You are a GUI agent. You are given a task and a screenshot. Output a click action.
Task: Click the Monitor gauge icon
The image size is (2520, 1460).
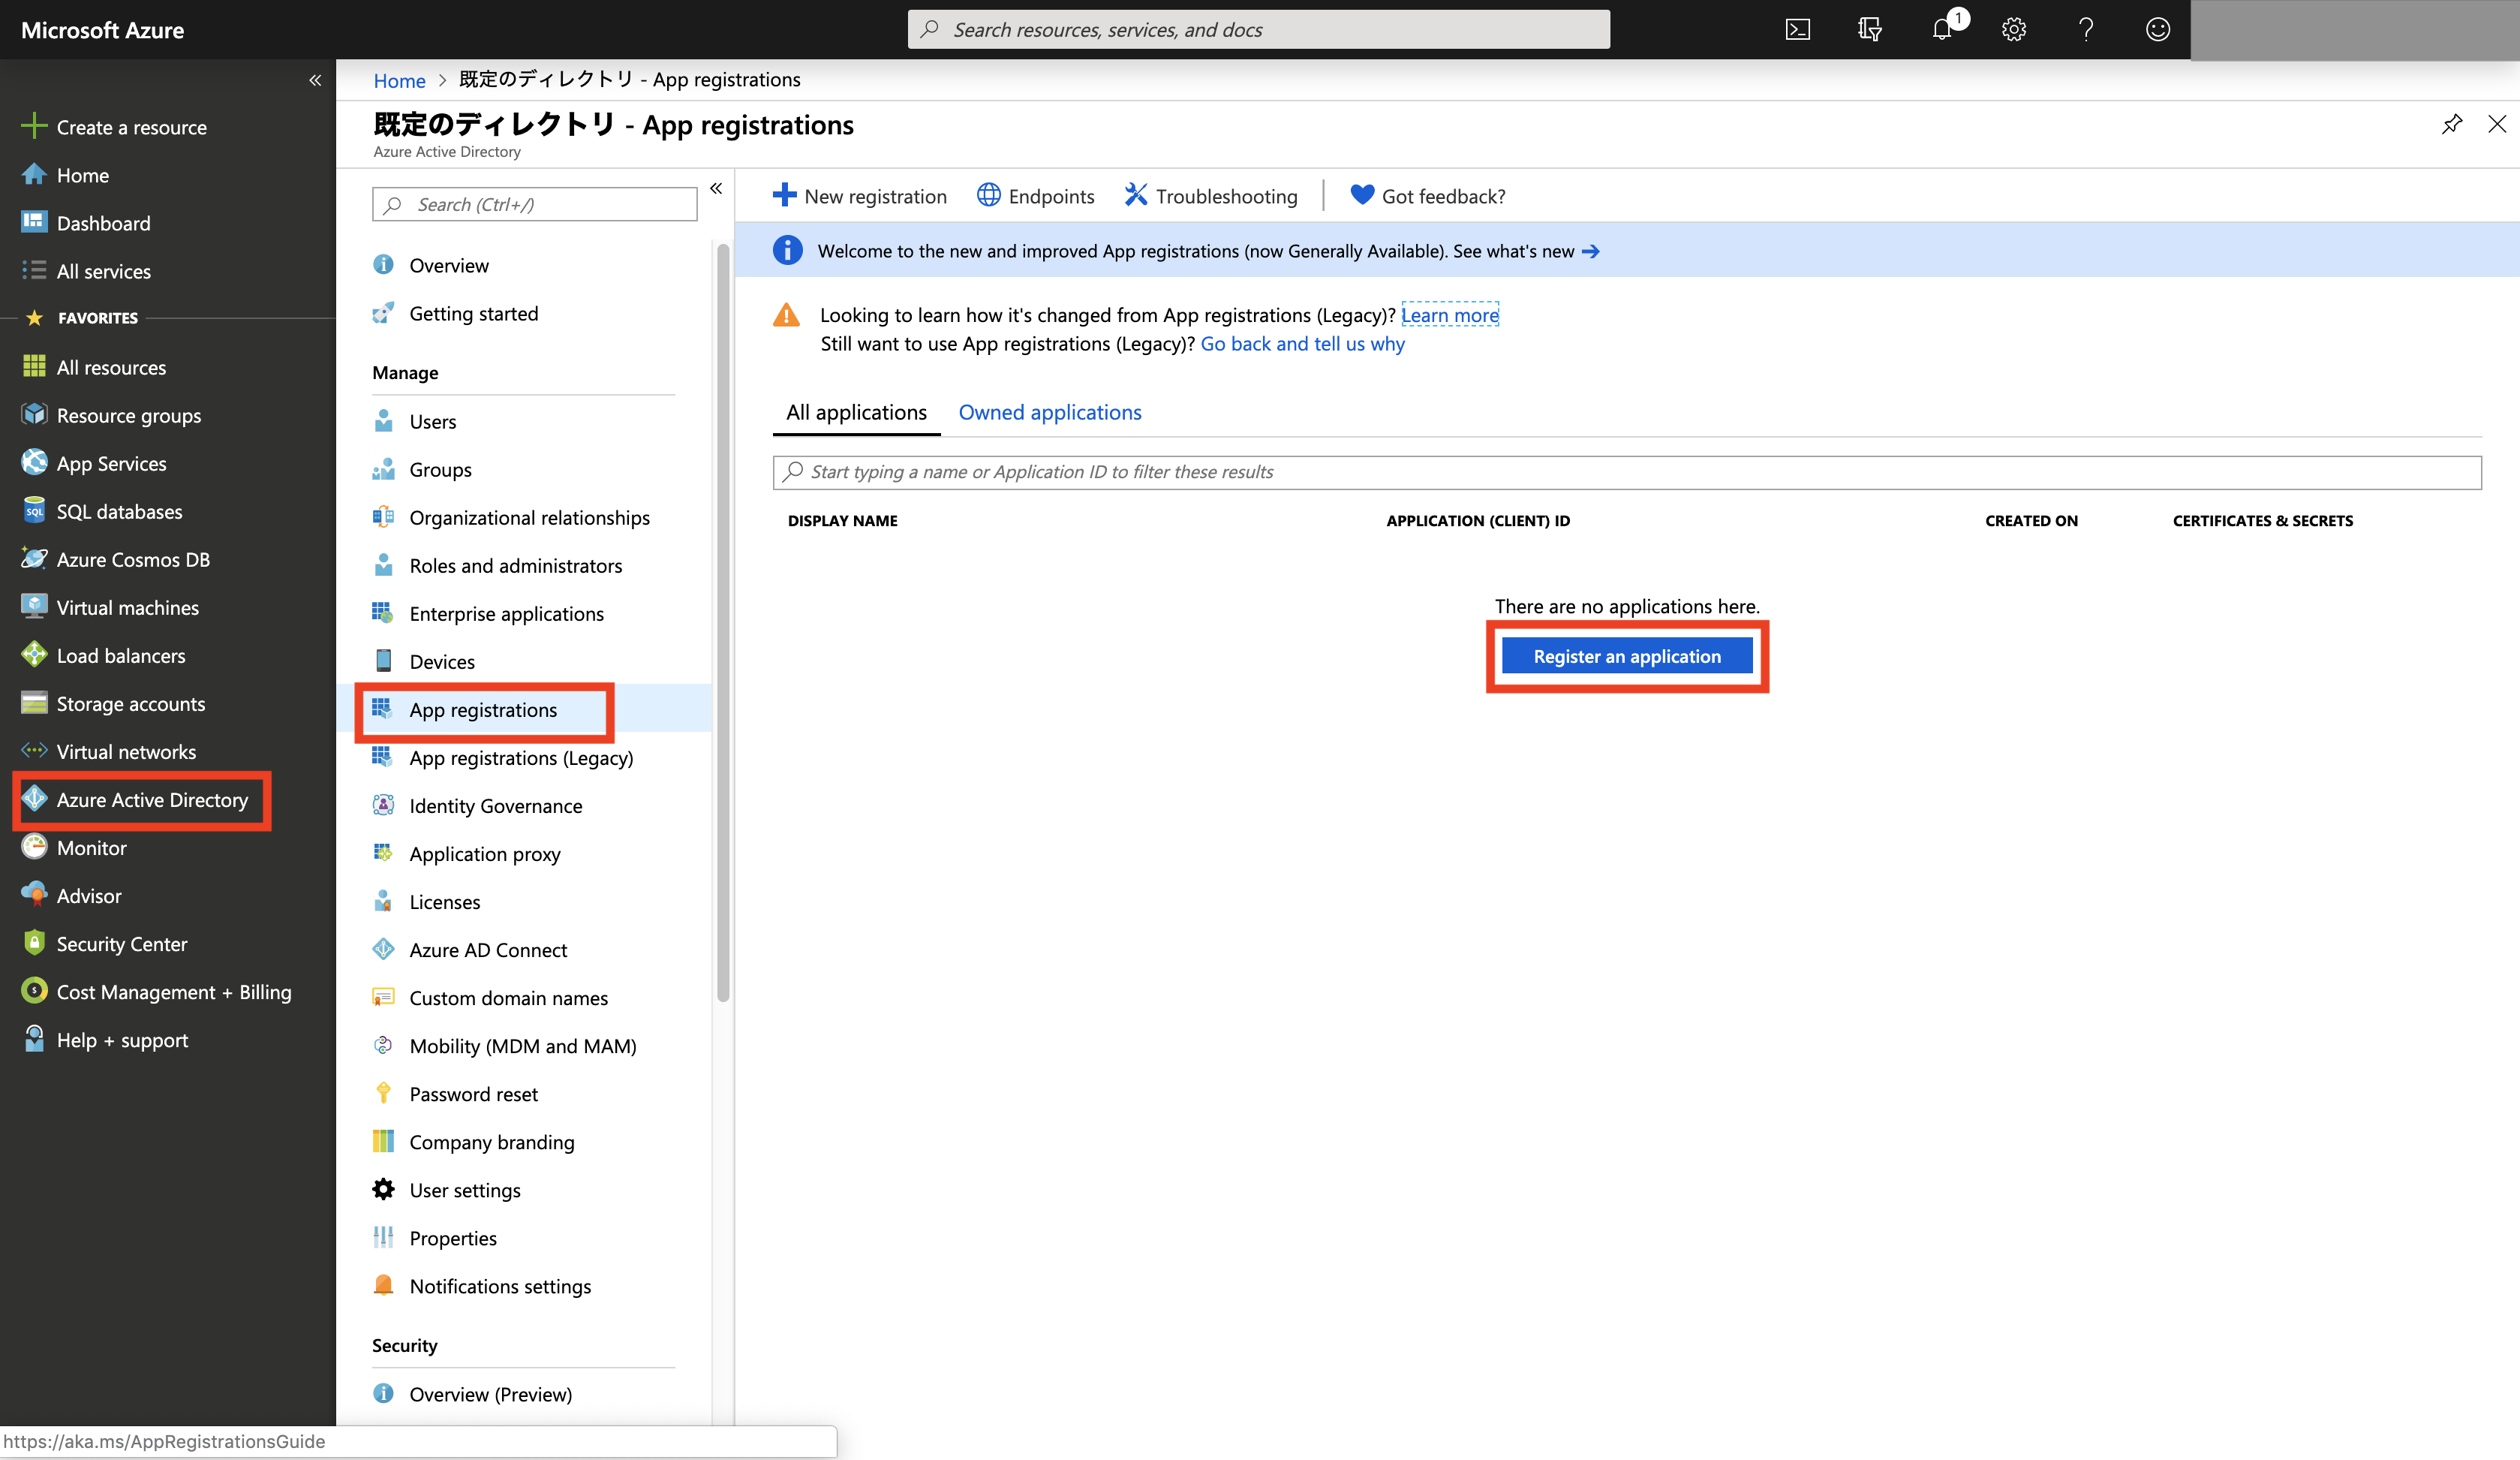click(x=34, y=846)
